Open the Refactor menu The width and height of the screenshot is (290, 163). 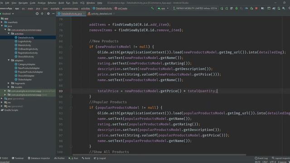[52, 3]
